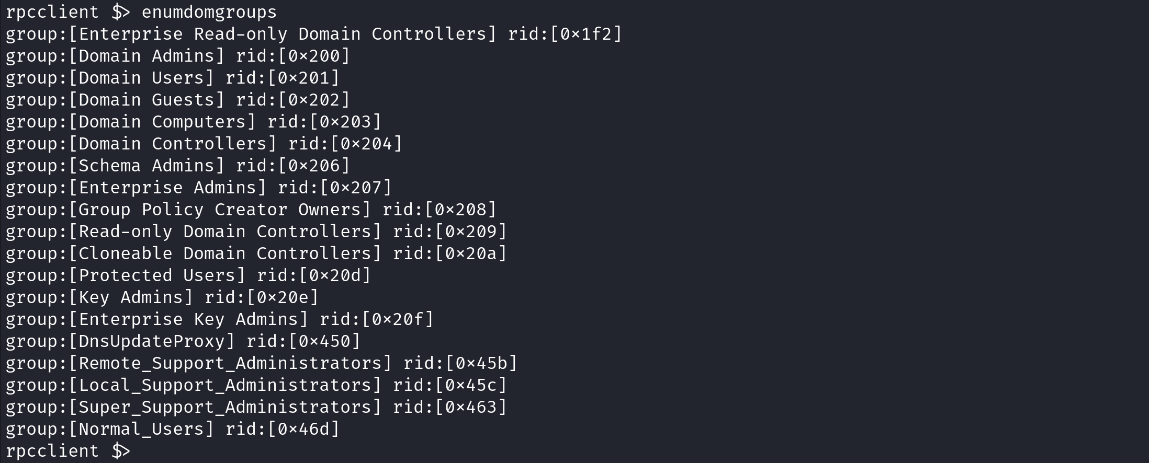The image size is (1149, 463).
Task: Click the Protected Users group name
Action: pos(157,275)
